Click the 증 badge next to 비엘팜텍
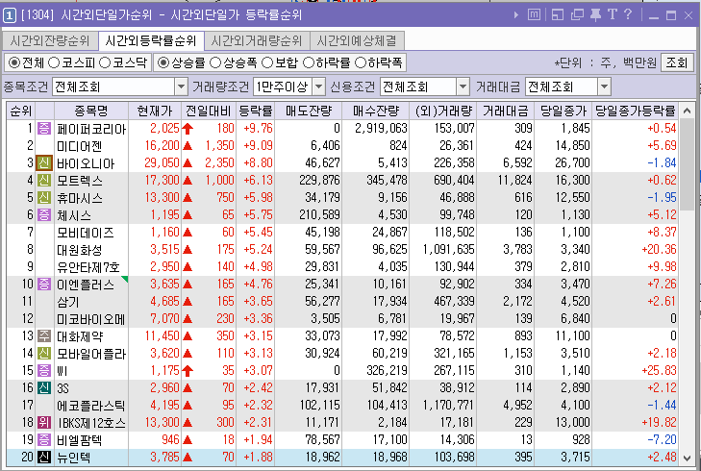This screenshot has width=701, height=471. [x=44, y=439]
